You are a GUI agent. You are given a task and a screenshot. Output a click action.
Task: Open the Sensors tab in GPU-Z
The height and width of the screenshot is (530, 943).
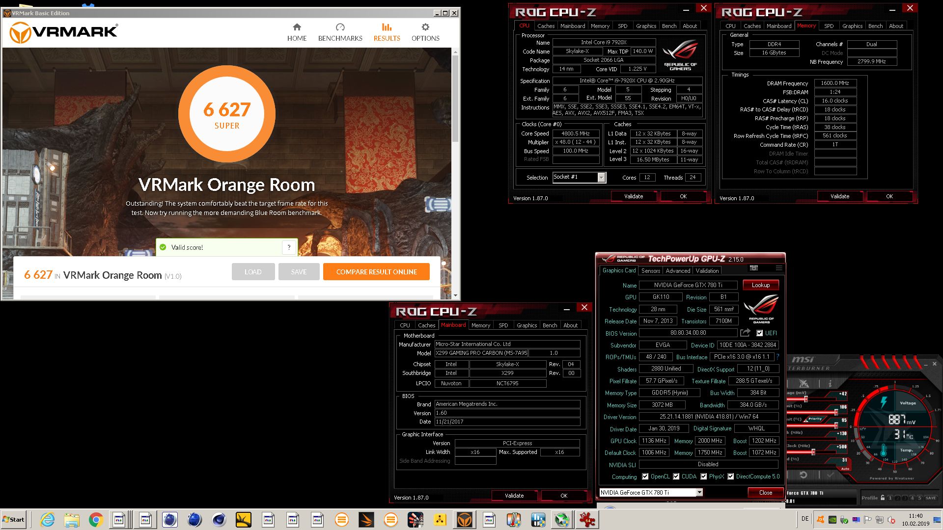(651, 270)
